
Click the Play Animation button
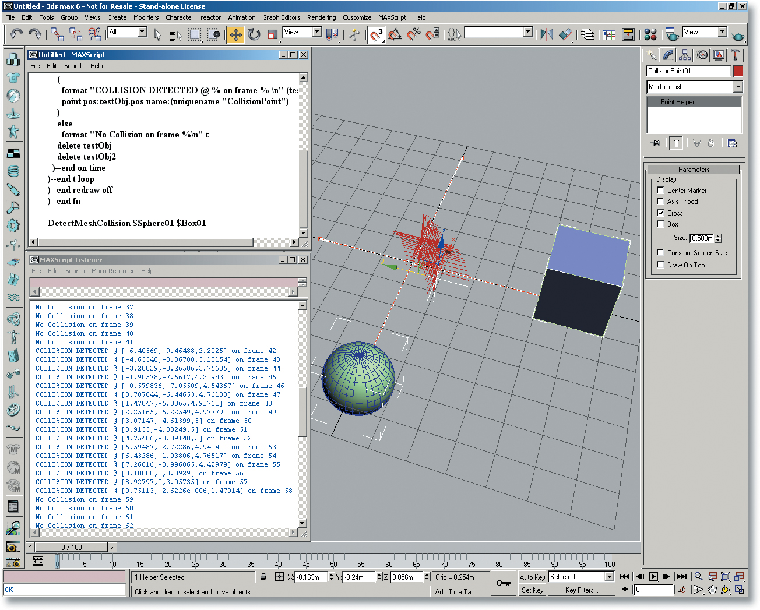(653, 577)
